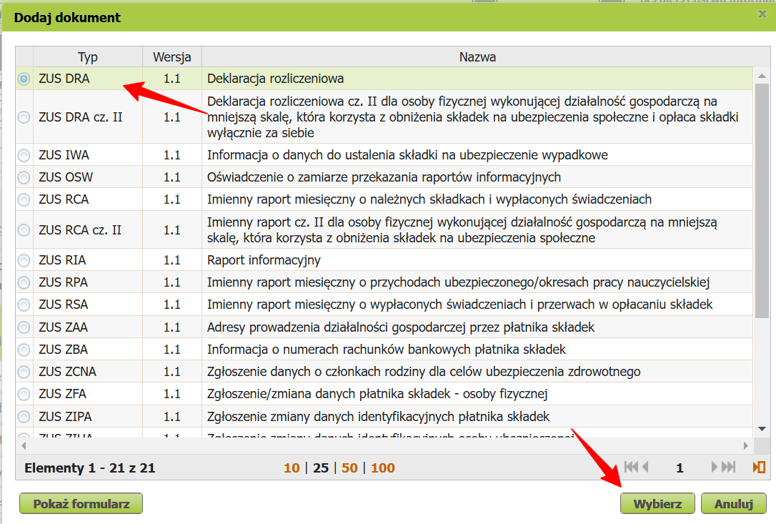Go to the previous page arrow
The height and width of the screenshot is (524, 776).
coord(645,467)
